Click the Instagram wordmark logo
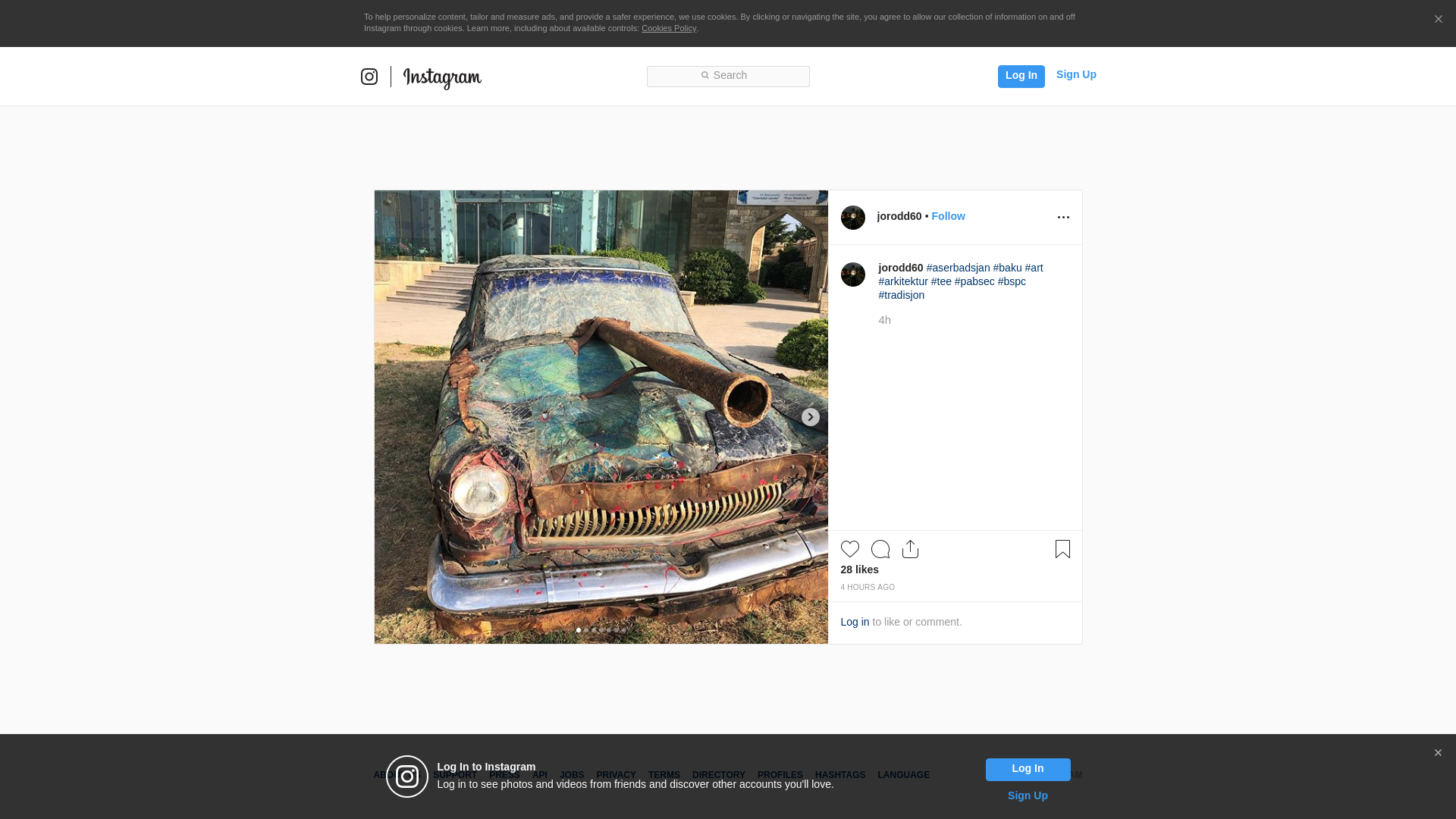1456x819 pixels. click(442, 77)
